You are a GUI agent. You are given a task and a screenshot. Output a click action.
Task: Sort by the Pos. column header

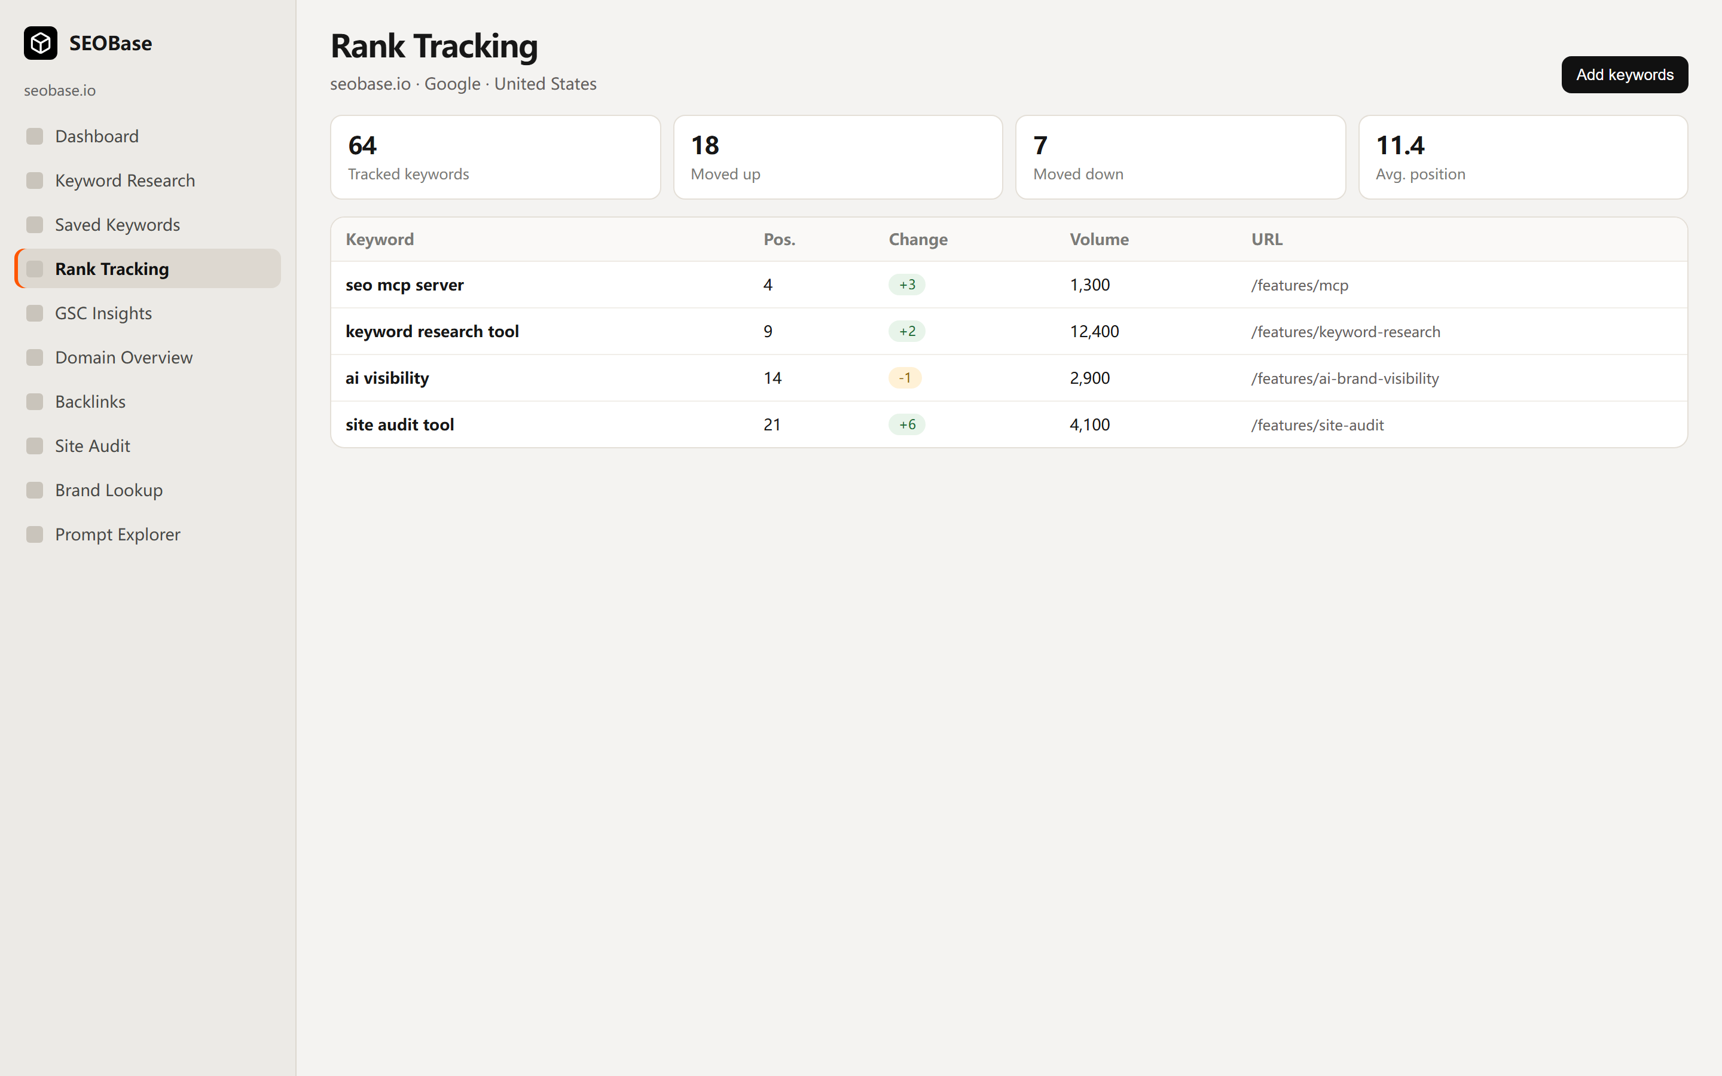[779, 239]
